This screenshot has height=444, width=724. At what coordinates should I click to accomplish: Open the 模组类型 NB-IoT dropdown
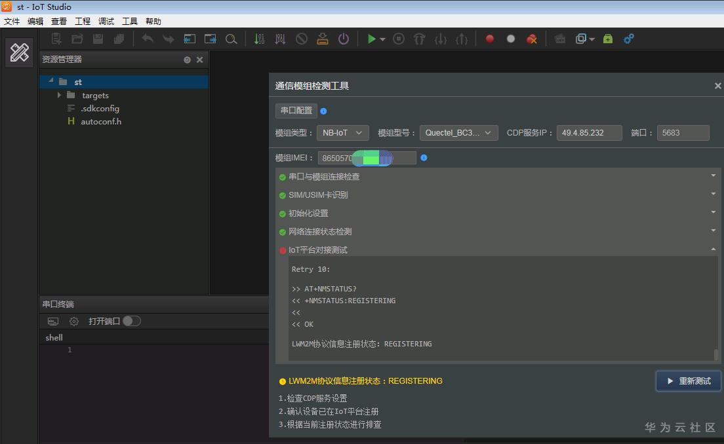pos(342,132)
